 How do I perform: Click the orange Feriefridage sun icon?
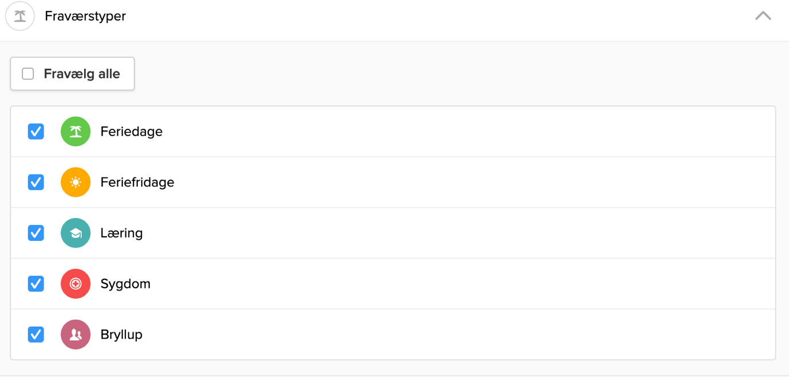point(76,182)
